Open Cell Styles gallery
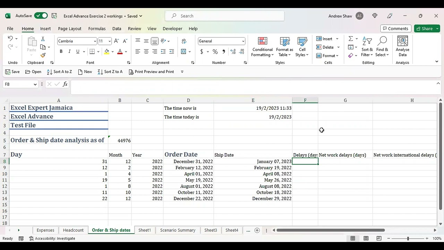The height and width of the screenshot is (250, 444). [302, 47]
